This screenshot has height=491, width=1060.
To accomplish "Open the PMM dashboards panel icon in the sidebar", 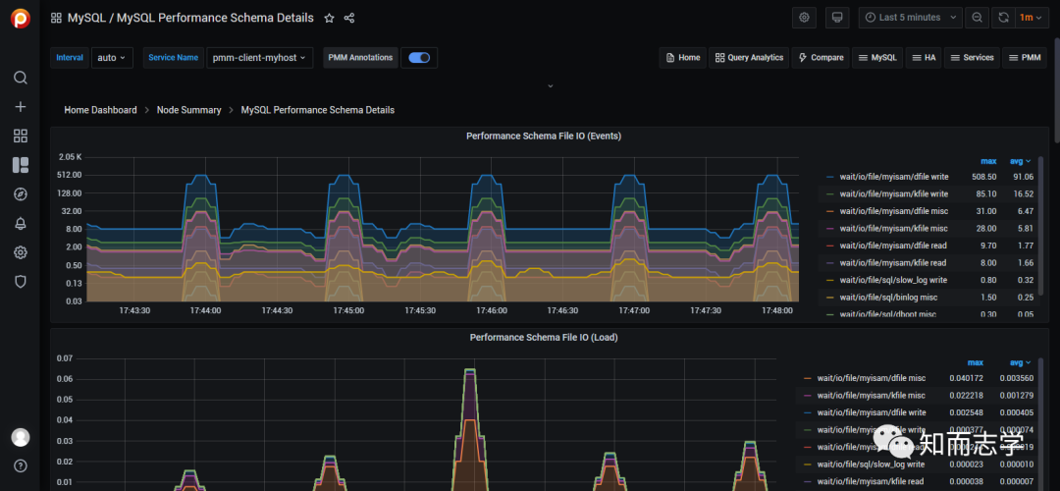I will tap(21, 165).
